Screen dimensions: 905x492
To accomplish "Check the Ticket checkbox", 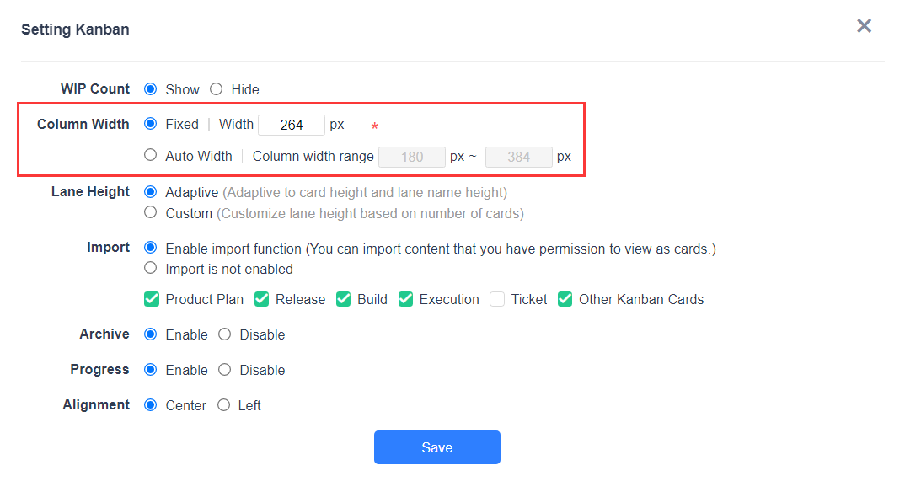I will [x=498, y=299].
